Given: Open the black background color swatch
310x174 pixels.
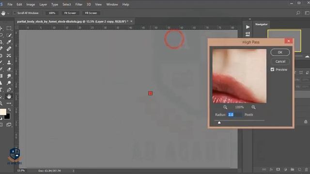Looking at the screenshot, I should coord(7,116).
